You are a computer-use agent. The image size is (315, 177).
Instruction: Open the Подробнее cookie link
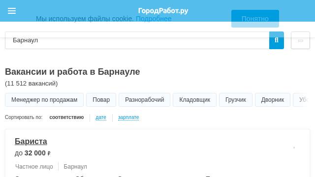coord(154,19)
